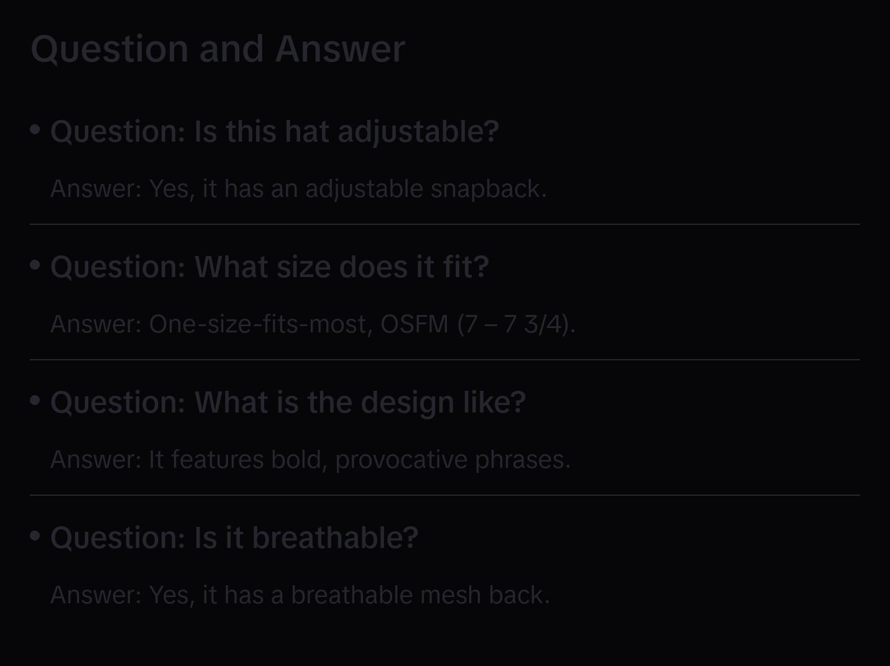Click the divider line below the snapback answer
This screenshot has width=890, height=666.
(445, 224)
